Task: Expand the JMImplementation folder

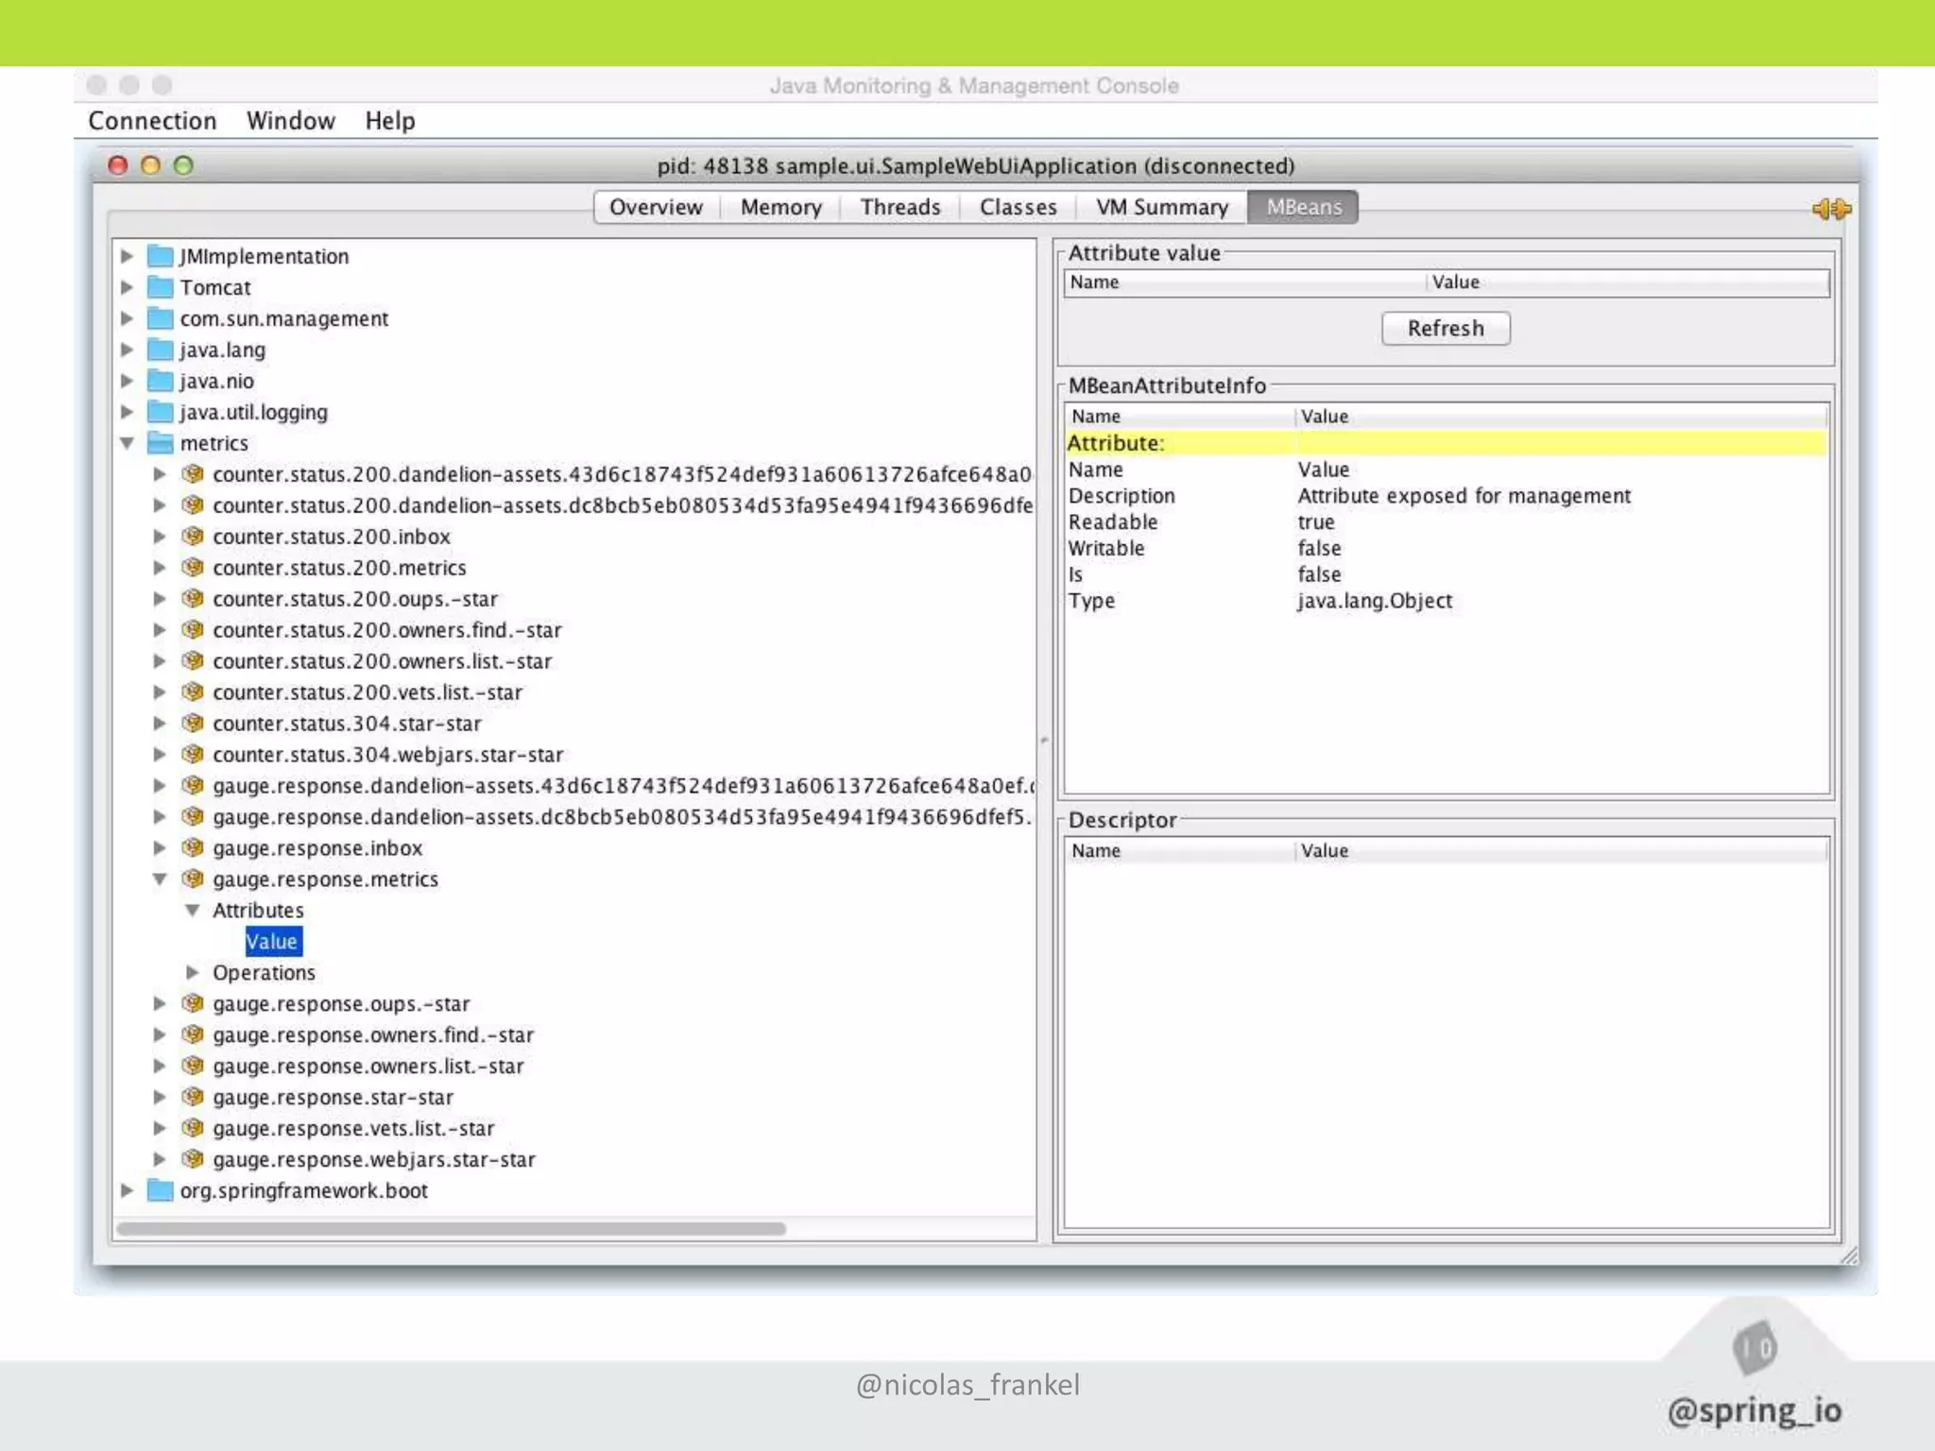Action: [x=128, y=256]
